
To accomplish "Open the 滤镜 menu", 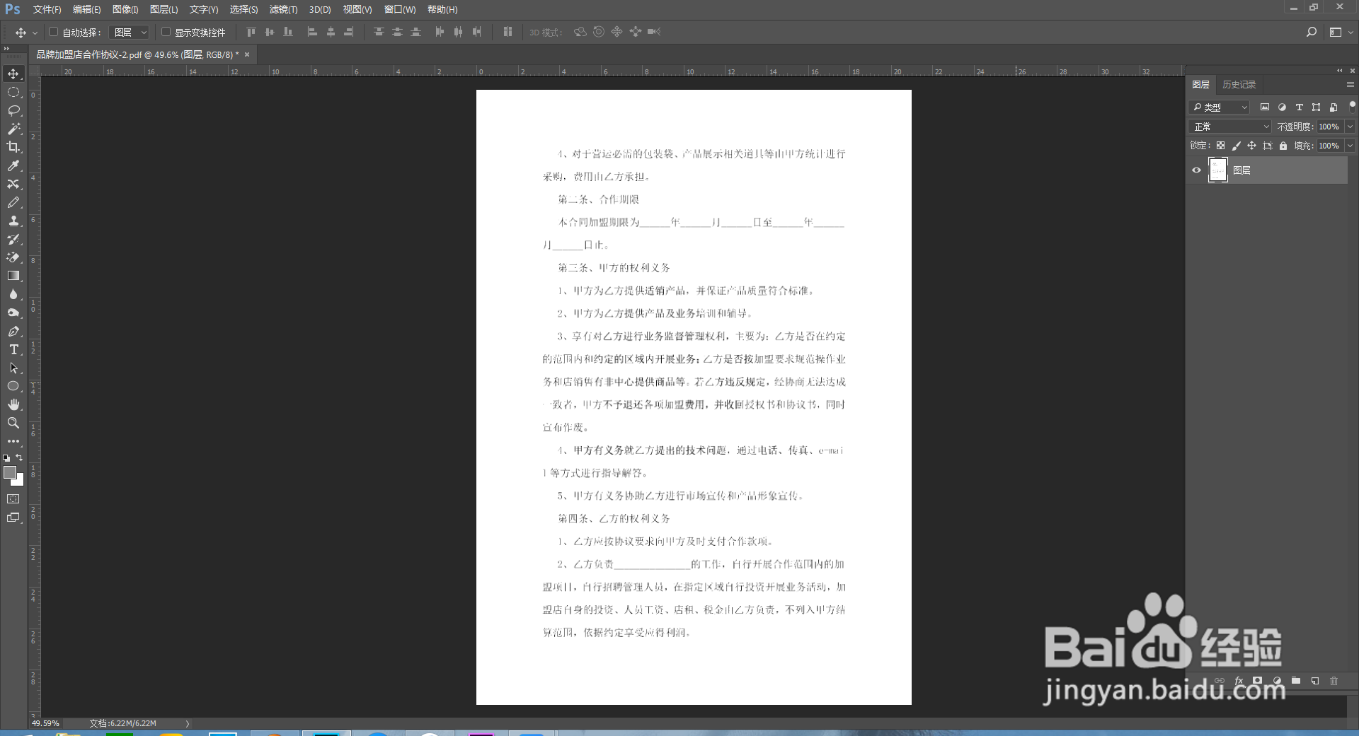I will tap(282, 9).
